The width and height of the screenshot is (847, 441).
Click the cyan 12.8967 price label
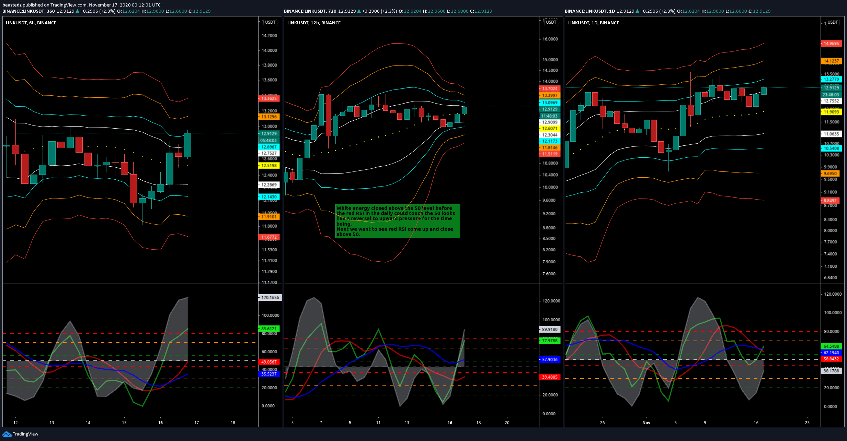pos(269,147)
